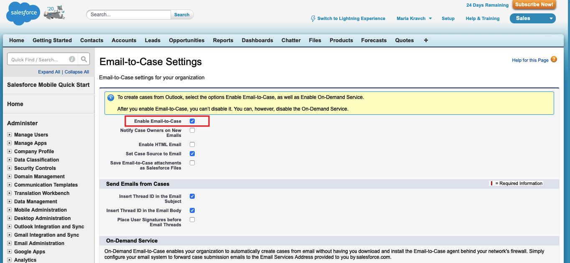This screenshot has height=263, width=570.
Task: Expand Company Profile tree node
Action: (9, 152)
